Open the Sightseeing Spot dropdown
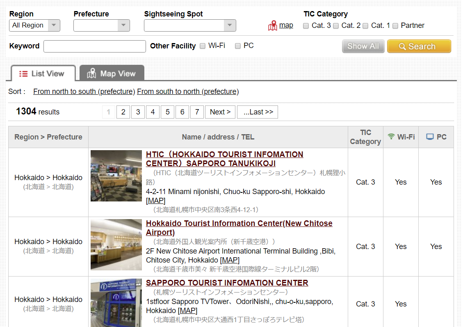The image size is (463, 327). pyautogui.click(x=190, y=25)
